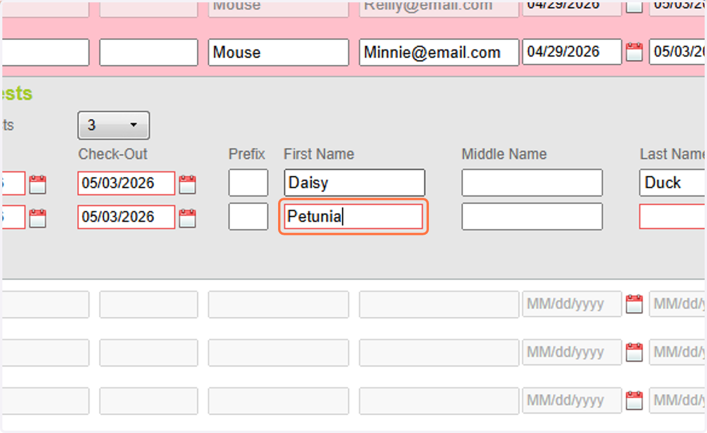Click the 04/29/2026 date field in Minnie's row
707x433 pixels.
coord(571,52)
